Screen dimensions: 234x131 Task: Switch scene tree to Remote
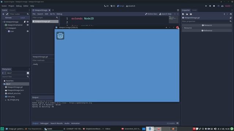click(x=8, y=18)
